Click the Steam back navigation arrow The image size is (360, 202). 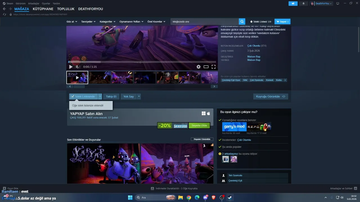4,9
